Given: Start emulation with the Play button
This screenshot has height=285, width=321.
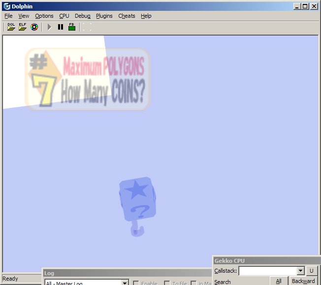Looking at the screenshot, I should (49, 27).
